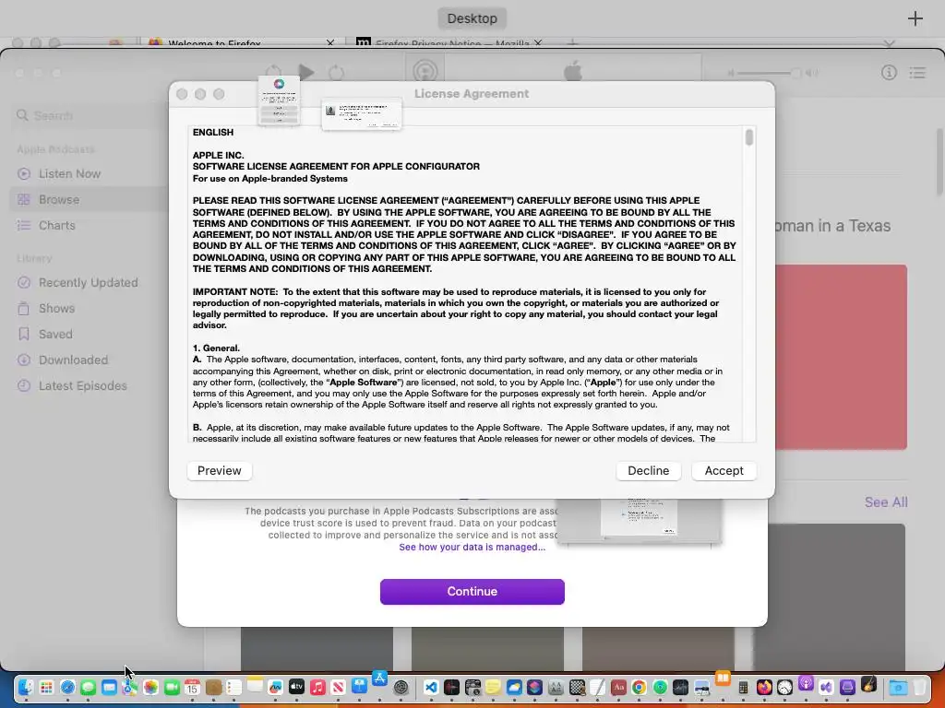Open Calendar from the dock
This screenshot has width=945, height=708.
coord(192,687)
